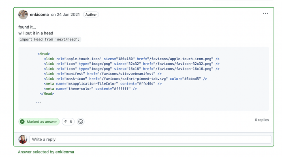Click the opening <Head> tag in the code block
Viewport: 282px width, 157px height.
44,54
